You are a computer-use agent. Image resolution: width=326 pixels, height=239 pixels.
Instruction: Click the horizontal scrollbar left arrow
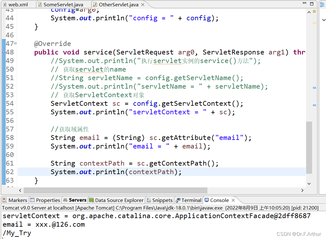tap(20, 190)
